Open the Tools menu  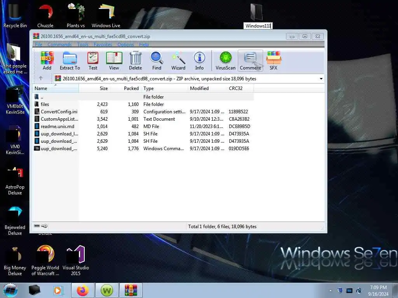(x=83, y=45)
